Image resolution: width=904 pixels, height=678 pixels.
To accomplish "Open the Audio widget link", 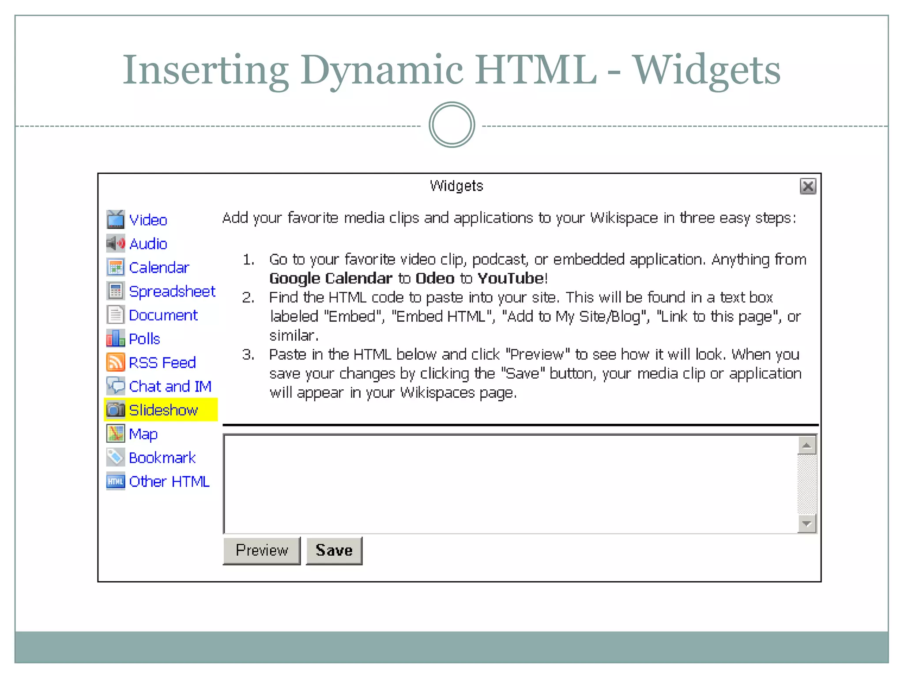I will 148,244.
